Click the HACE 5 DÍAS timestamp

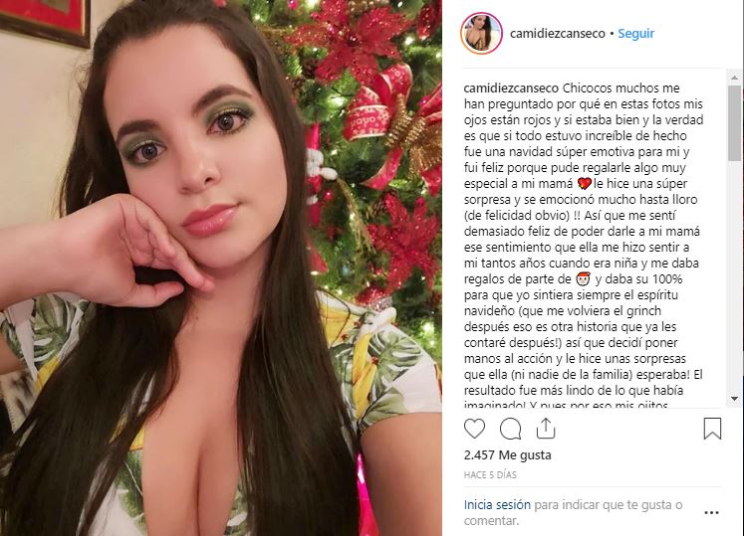click(490, 475)
